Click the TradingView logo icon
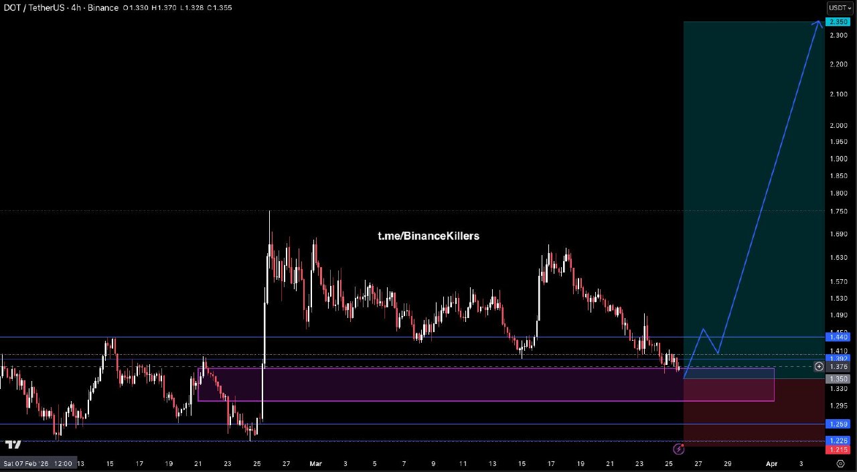 [x=13, y=445]
